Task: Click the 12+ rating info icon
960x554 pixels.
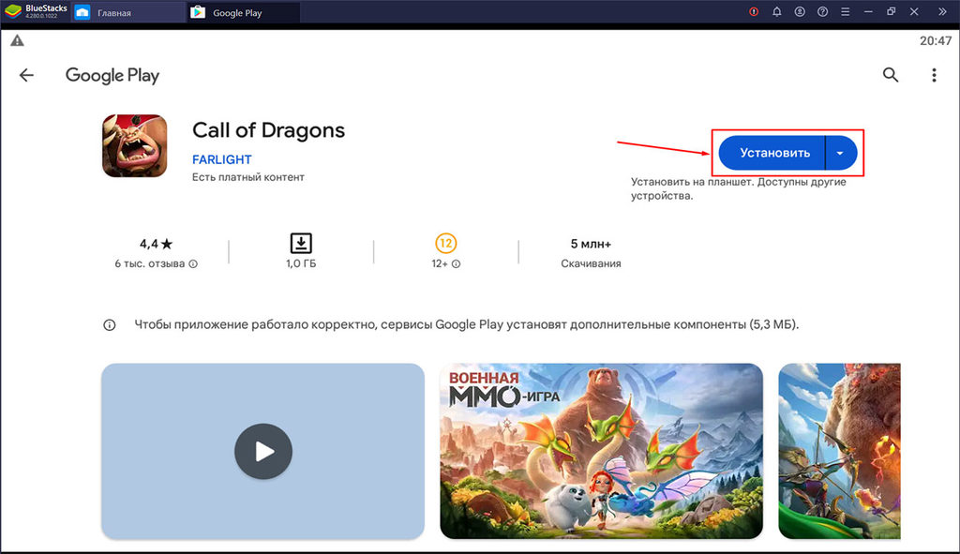Action: tap(457, 263)
